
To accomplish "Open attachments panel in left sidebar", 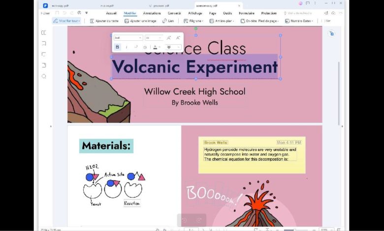I will [44, 65].
